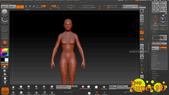Click the SwitchColor button
Screen dimensions: 169x95
4,63
